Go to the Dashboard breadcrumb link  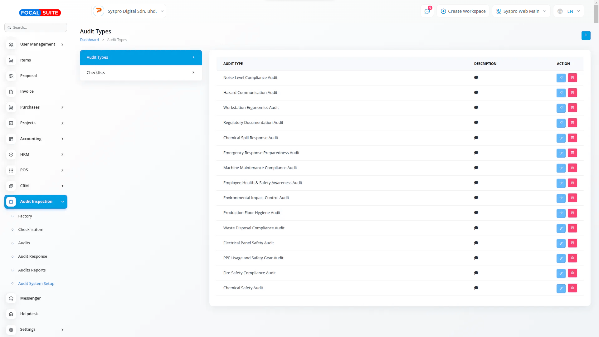(89, 40)
